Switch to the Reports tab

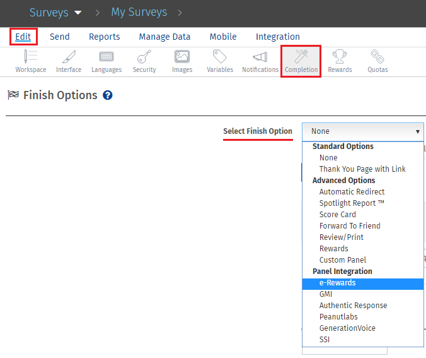click(104, 37)
